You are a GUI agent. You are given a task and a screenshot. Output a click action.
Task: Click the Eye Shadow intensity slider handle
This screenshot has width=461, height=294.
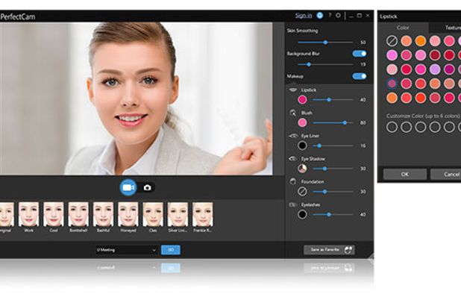tap(325, 169)
